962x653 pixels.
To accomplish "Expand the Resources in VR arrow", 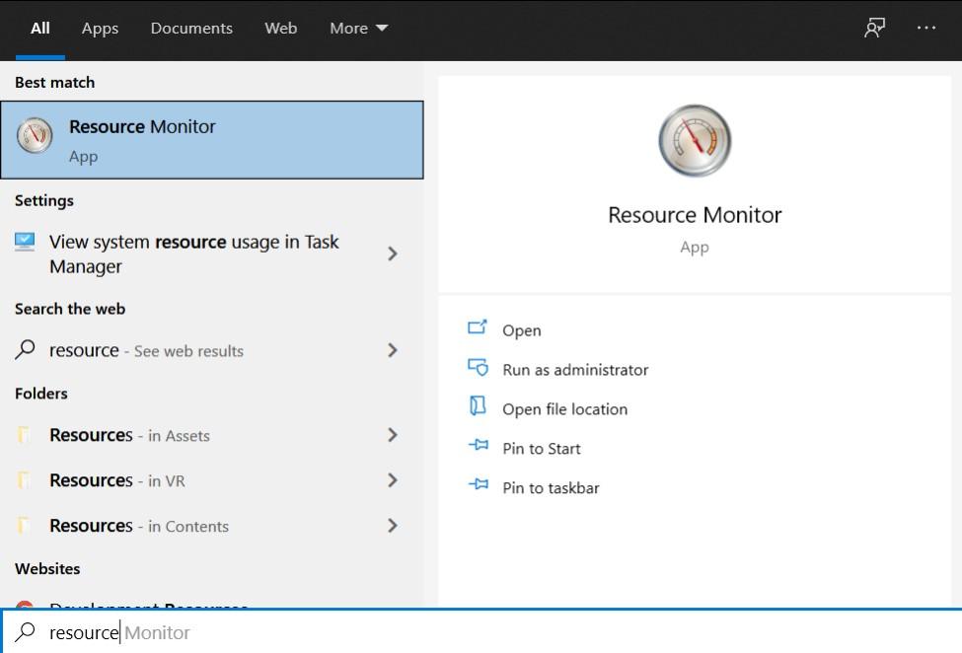I will coord(393,480).
